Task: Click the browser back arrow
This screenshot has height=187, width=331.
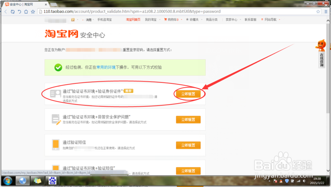Action: pyautogui.click(x=6, y=12)
